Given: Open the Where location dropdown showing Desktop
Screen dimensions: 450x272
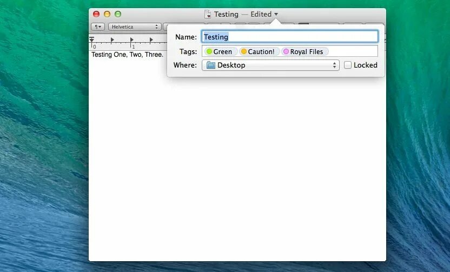Looking at the screenshot, I should point(270,65).
